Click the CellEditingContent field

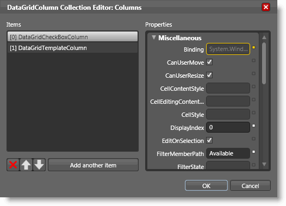tap(228, 101)
